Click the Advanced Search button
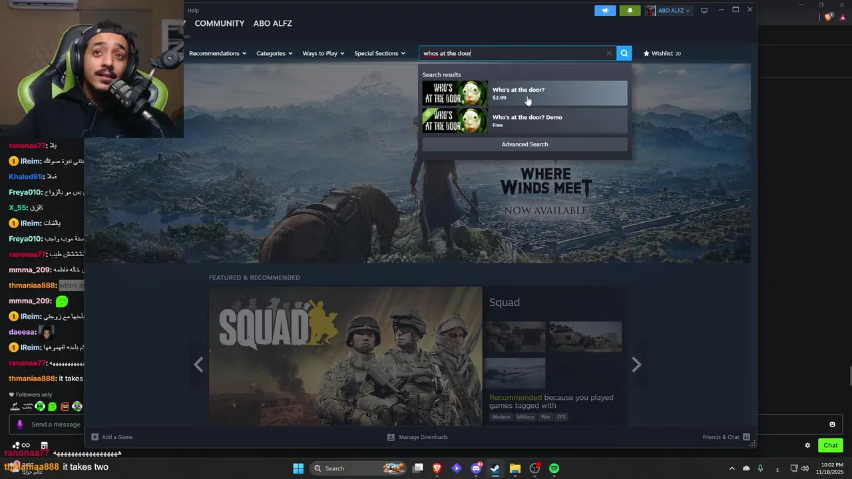The image size is (852, 479). coord(525,144)
